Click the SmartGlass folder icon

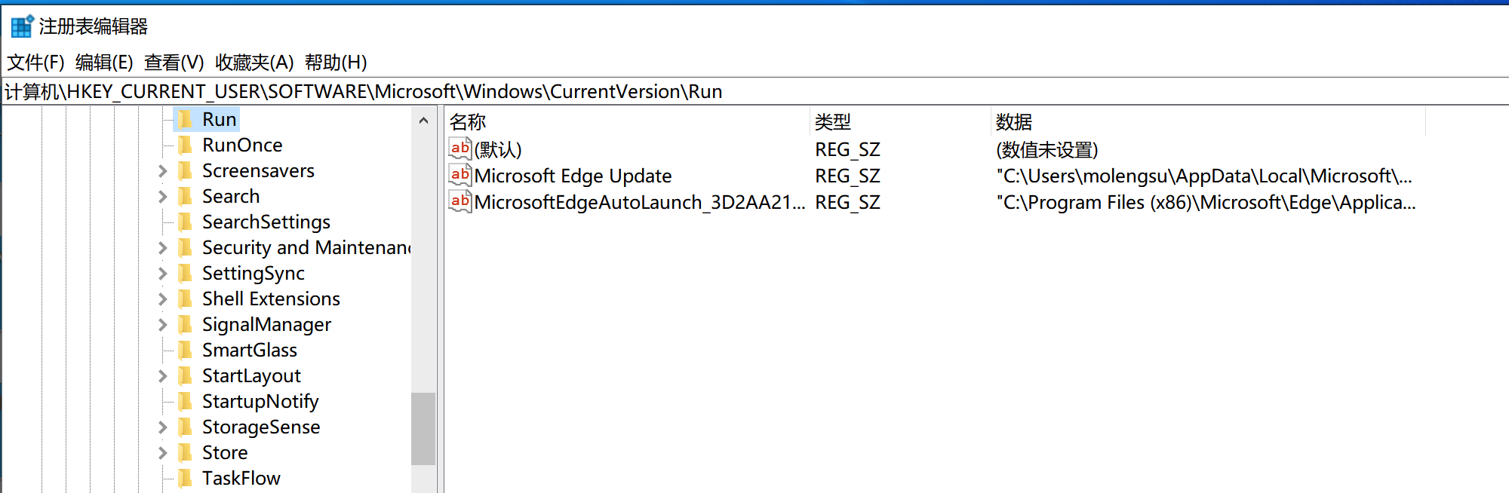(185, 350)
